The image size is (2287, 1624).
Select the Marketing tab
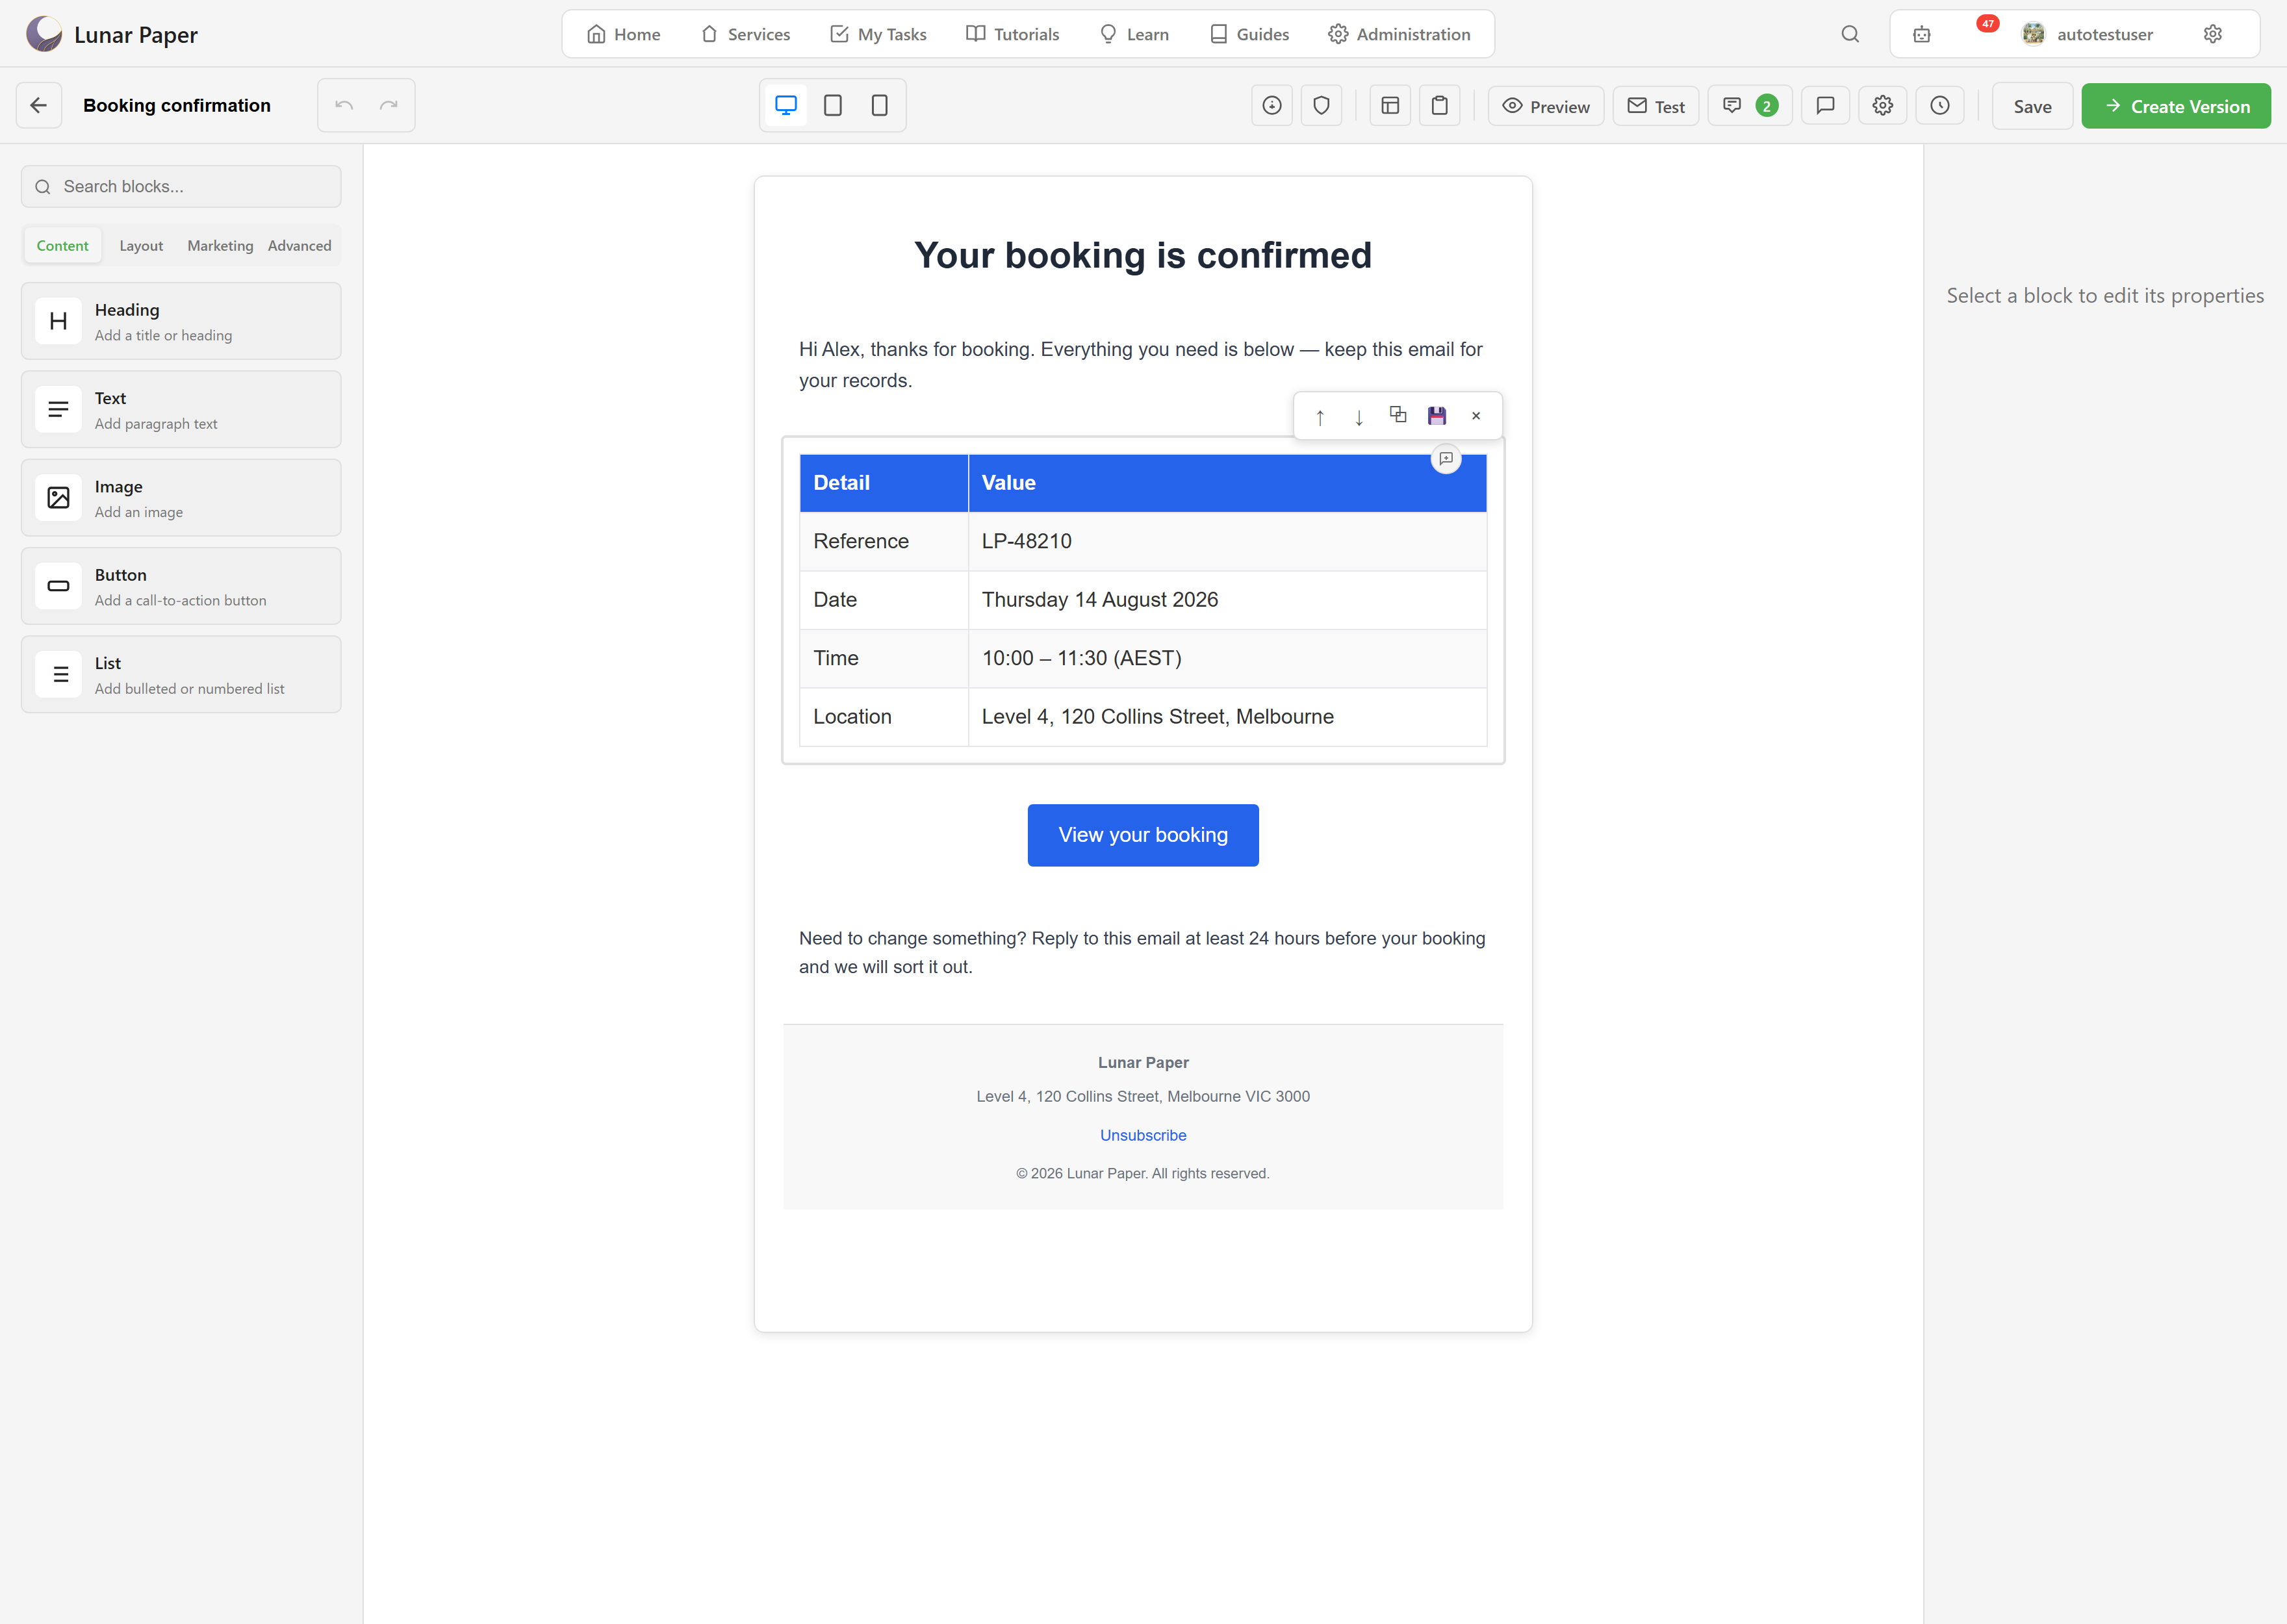tap(220, 246)
